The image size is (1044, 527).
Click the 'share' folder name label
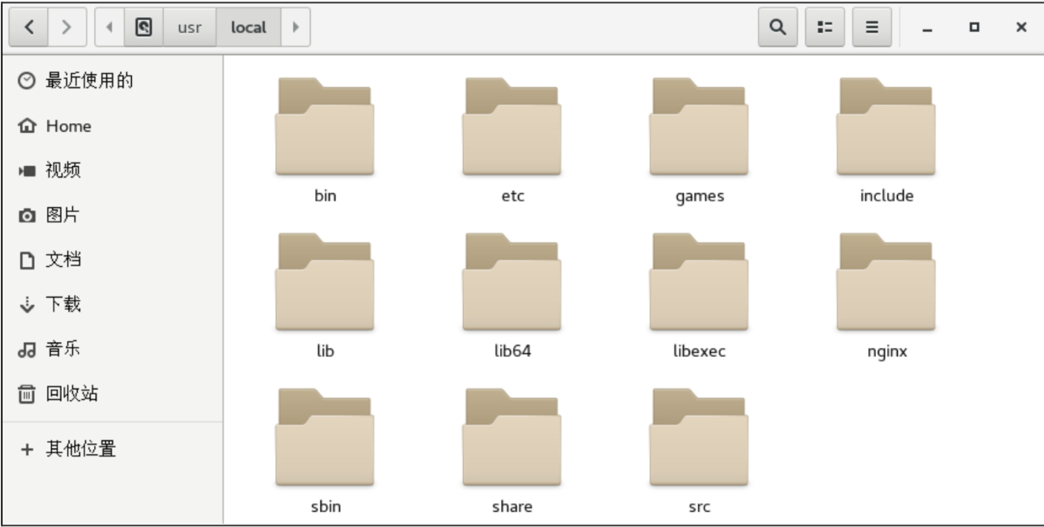pyautogui.click(x=512, y=506)
